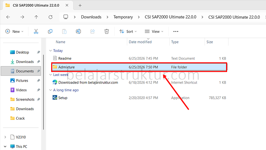This screenshot has width=266, height=150.
Task: Click the Cut scissors icon
Action: (36, 31)
